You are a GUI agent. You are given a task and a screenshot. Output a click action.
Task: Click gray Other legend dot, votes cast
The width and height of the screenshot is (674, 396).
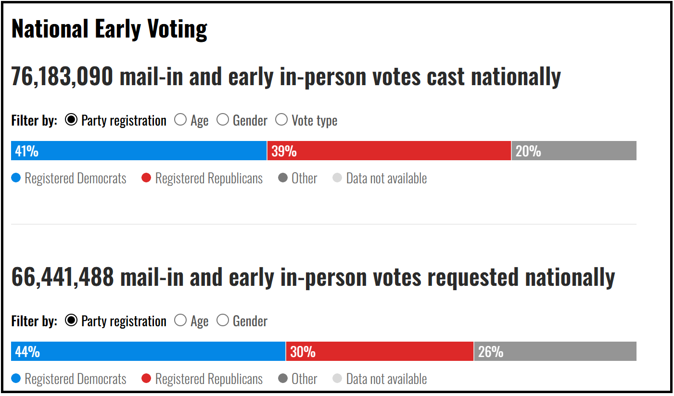pos(283,178)
